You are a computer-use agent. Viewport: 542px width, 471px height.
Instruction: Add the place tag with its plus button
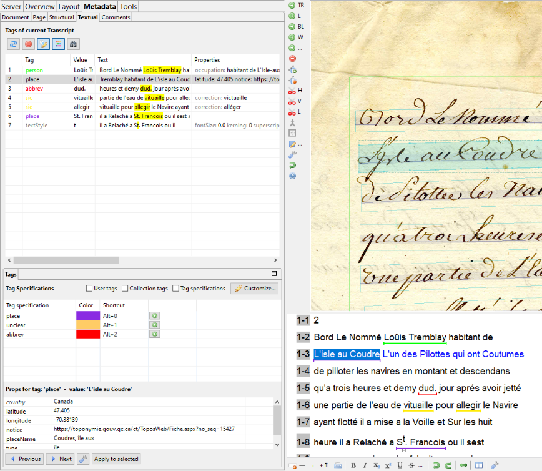click(154, 316)
